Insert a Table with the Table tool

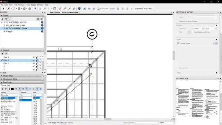click(x=55, y=9)
